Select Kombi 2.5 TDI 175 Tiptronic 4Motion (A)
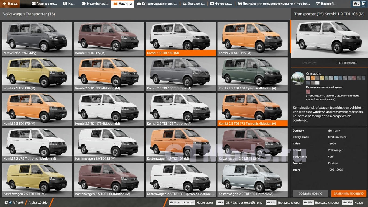Viewport: 368px width, 207px height. tap(252, 109)
